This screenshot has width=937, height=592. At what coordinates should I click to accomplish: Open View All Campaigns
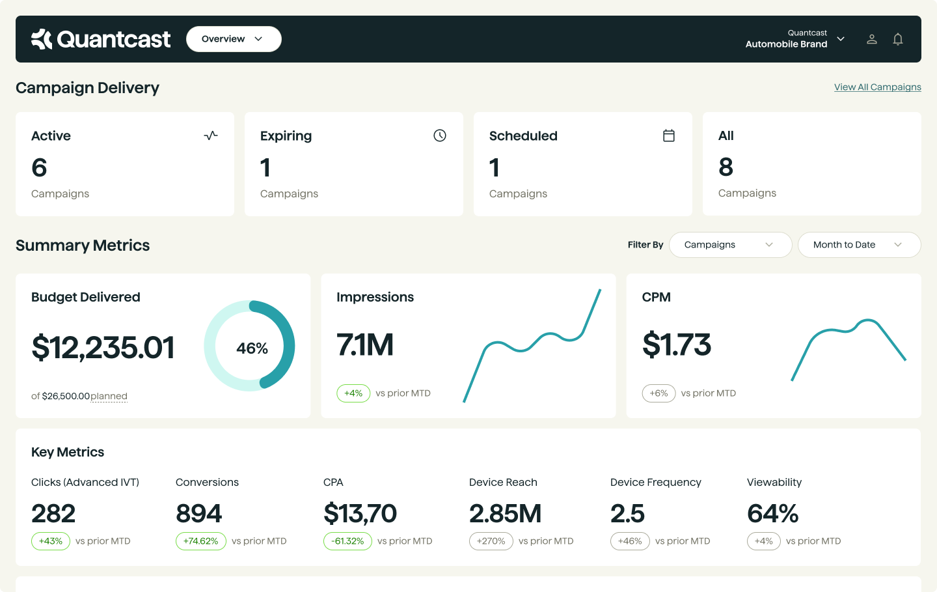(877, 87)
